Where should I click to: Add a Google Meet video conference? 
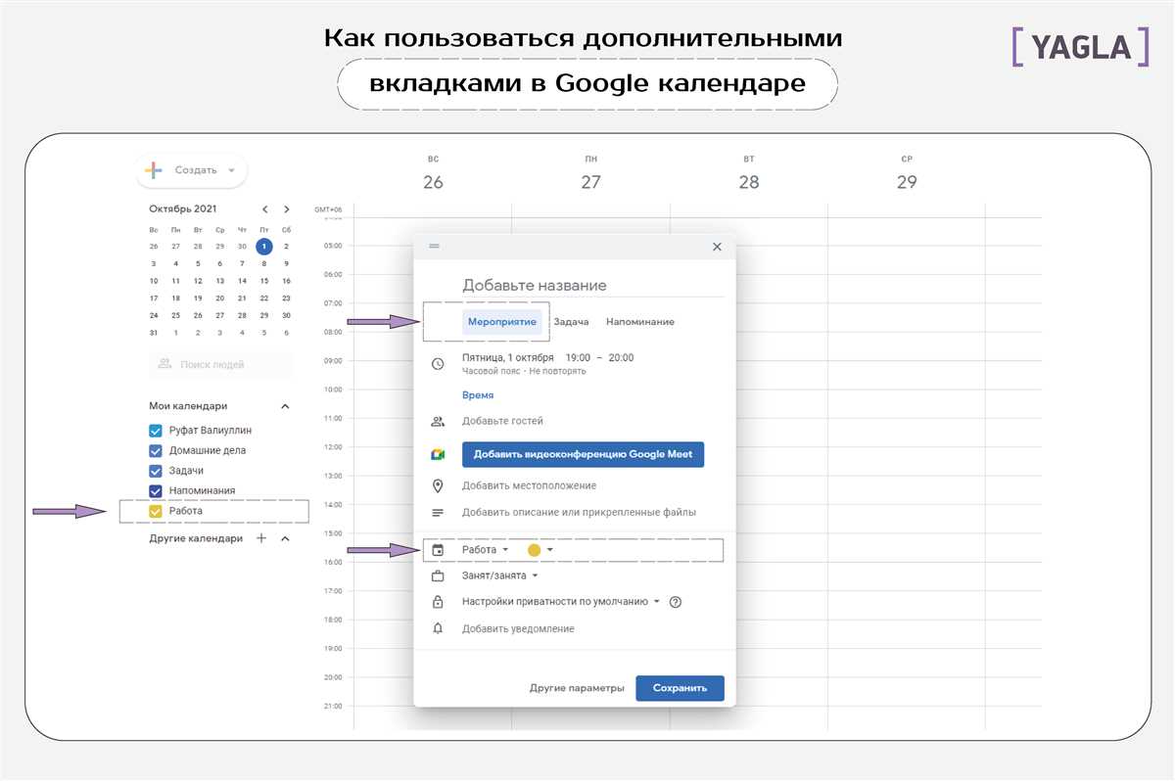(583, 455)
